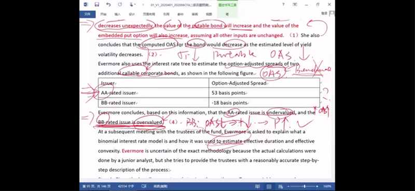415x191 pixels.
Task: Switch to Read Mode view
Action: (257, 186)
